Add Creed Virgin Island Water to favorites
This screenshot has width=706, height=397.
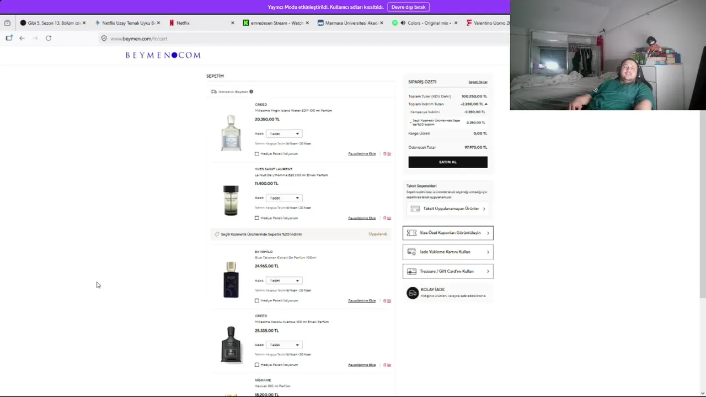pos(362,154)
